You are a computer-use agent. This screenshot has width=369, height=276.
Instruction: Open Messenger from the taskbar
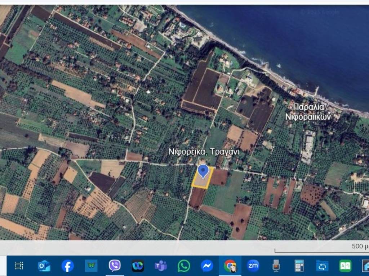pos(207,266)
